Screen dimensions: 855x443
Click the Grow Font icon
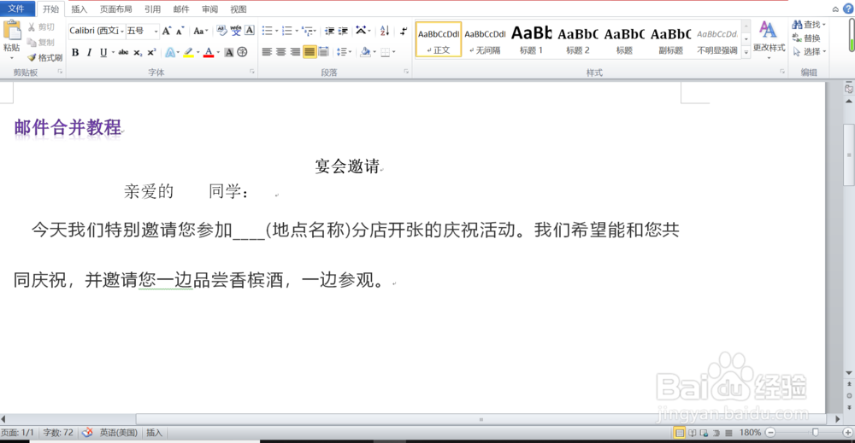click(167, 31)
